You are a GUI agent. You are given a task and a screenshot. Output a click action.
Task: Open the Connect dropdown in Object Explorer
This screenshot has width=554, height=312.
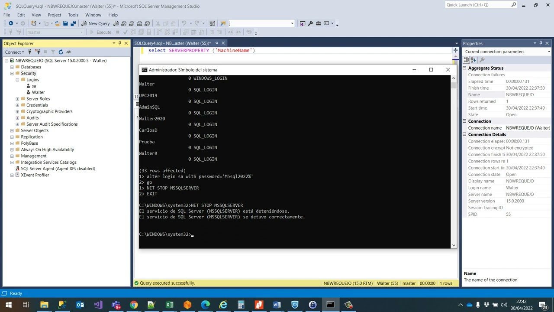(x=15, y=52)
